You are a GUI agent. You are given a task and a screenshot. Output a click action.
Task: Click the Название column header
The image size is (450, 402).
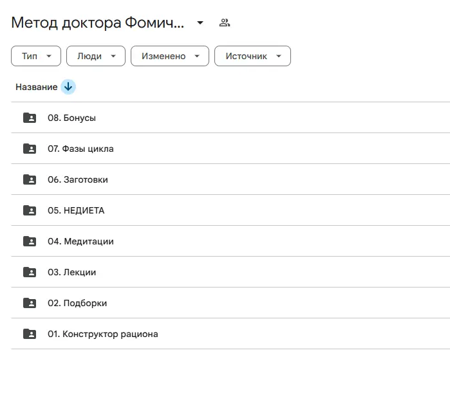(36, 87)
